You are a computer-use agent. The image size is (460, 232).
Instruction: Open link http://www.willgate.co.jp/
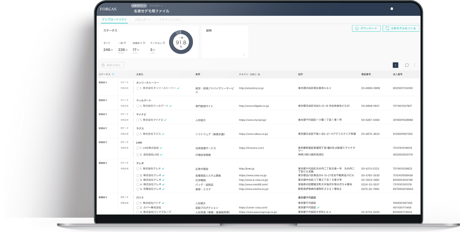point(254,106)
